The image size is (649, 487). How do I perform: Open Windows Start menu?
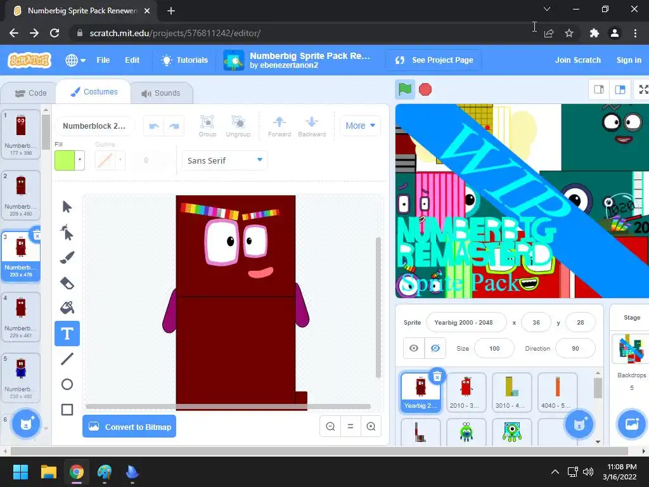click(x=20, y=472)
